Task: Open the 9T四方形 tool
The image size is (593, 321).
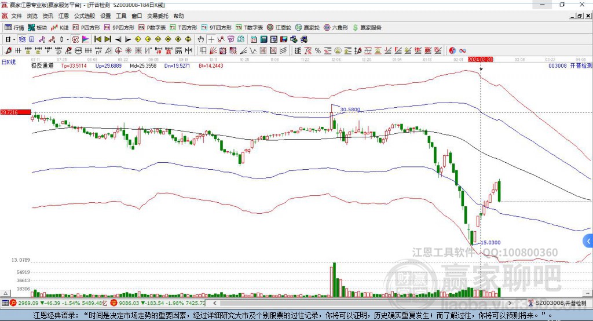Action: (217, 28)
